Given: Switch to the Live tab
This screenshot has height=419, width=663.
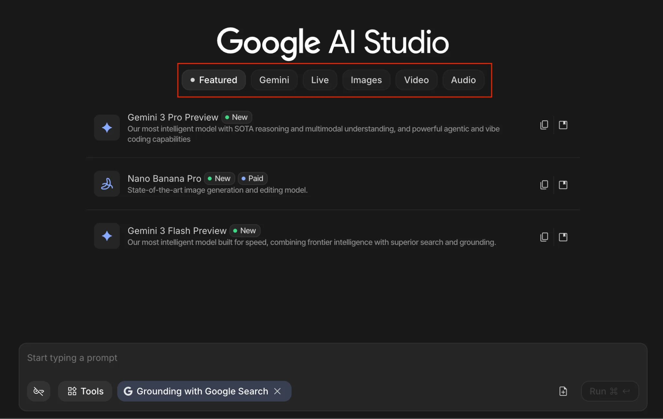Looking at the screenshot, I should click(320, 80).
